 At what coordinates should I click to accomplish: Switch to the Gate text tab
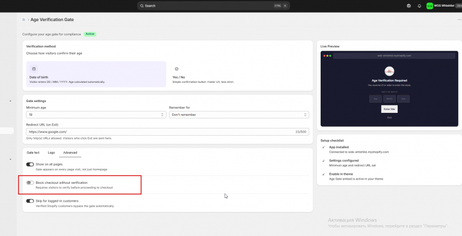click(33, 153)
